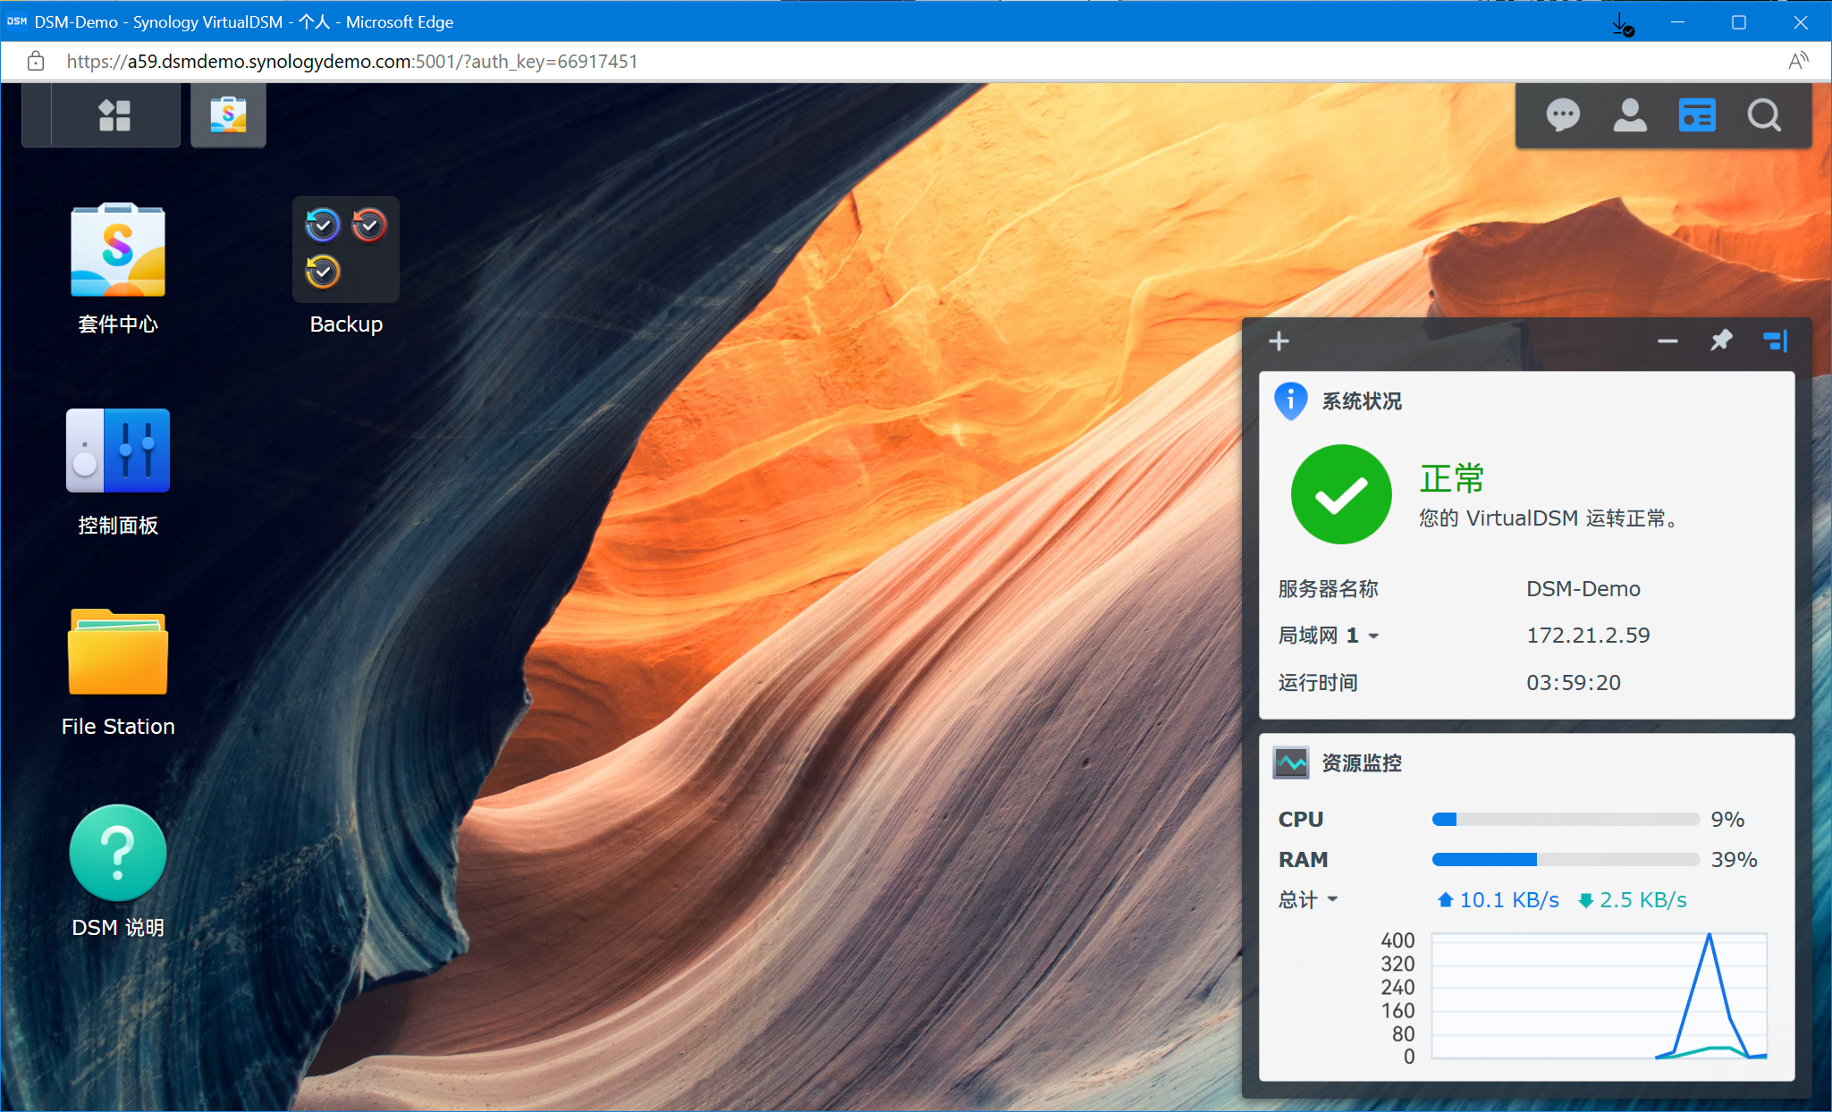This screenshot has height=1112, width=1832.
Task: Expand the network Total dropdown
Action: pos(1332,900)
